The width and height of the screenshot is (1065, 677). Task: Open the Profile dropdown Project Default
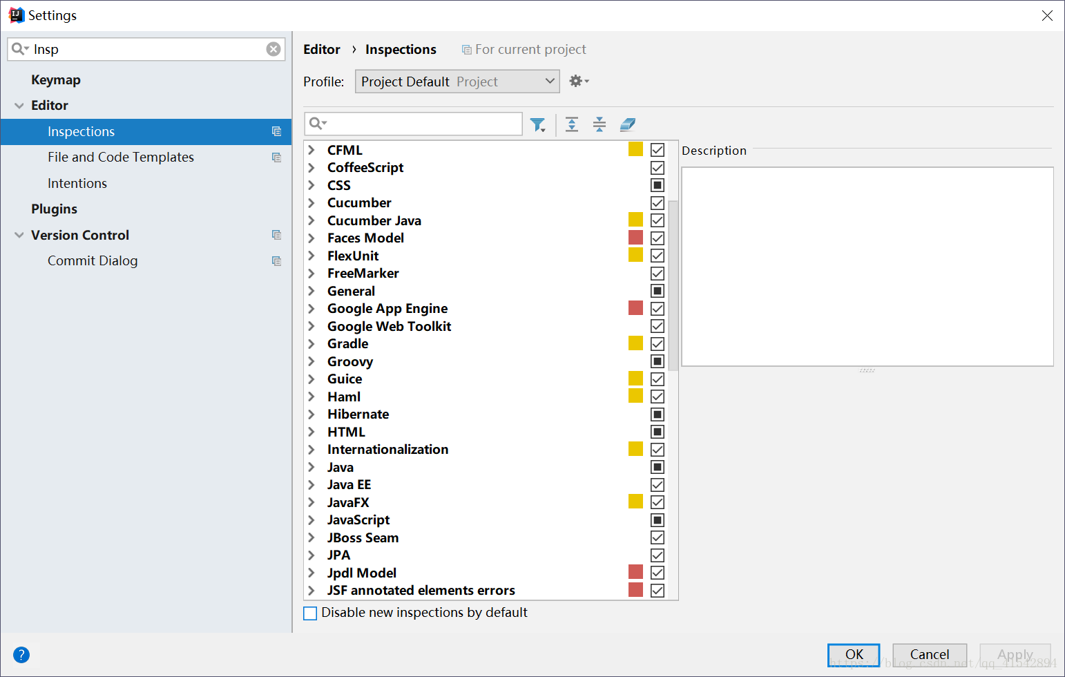click(457, 82)
